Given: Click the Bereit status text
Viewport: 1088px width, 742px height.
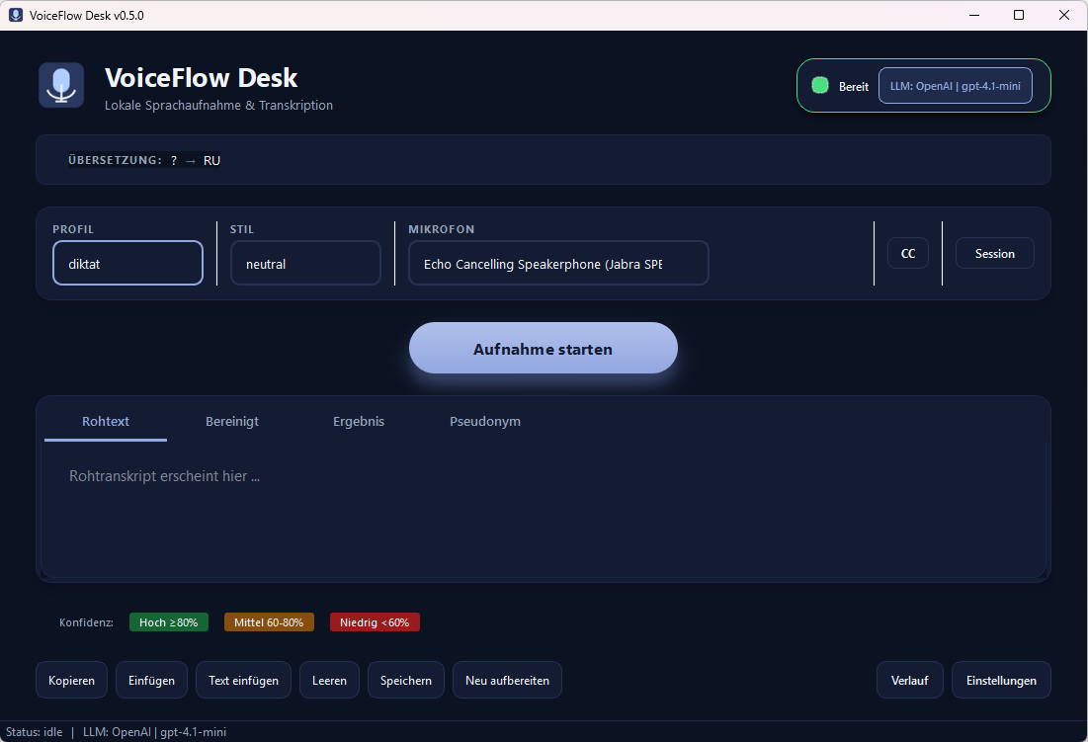Looking at the screenshot, I should 854,87.
